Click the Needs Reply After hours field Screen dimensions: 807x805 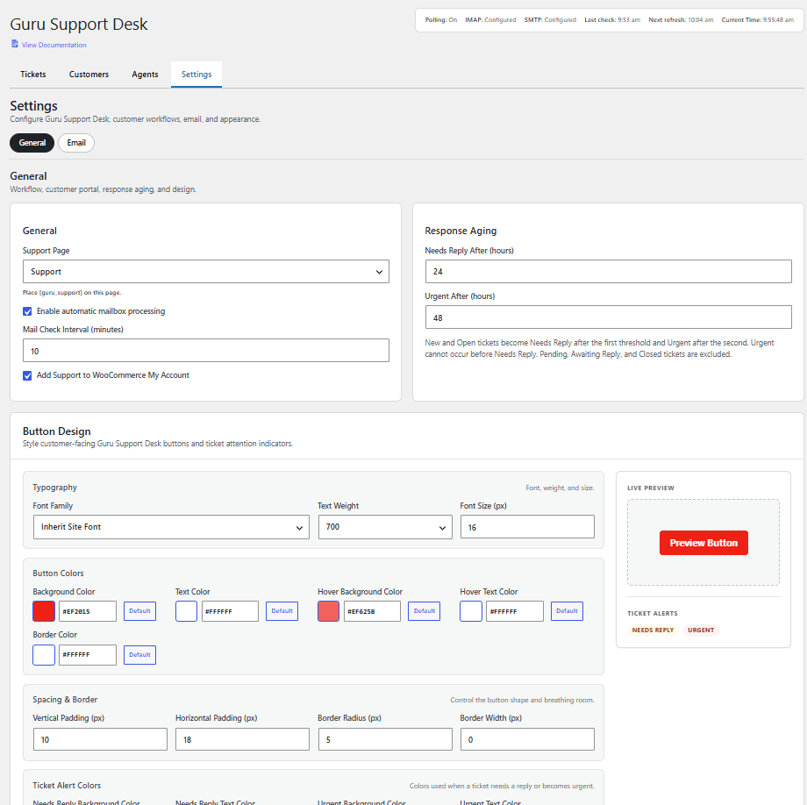click(609, 272)
